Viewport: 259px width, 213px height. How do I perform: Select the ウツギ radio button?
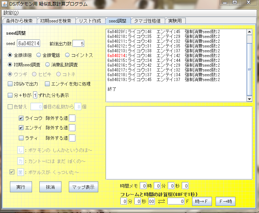[x=10, y=74]
